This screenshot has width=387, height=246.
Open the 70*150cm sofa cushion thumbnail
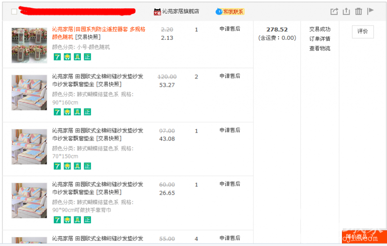coord(29,146)
